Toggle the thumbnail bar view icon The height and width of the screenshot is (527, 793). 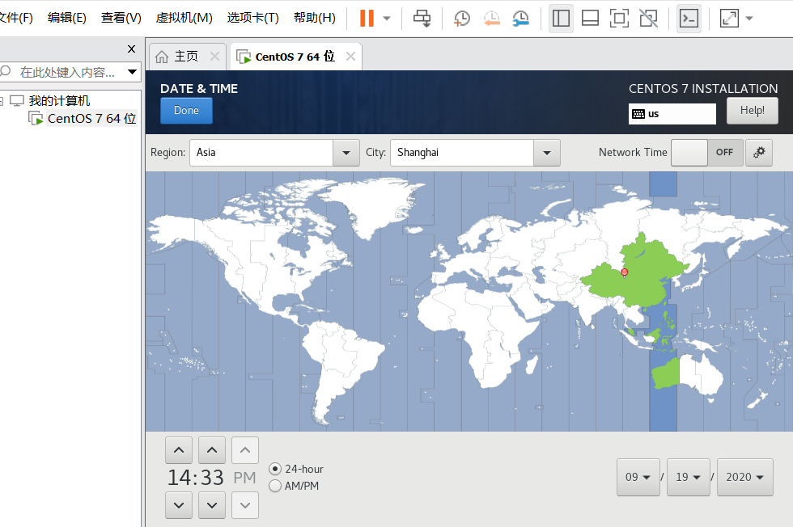[x=590, y=19]
